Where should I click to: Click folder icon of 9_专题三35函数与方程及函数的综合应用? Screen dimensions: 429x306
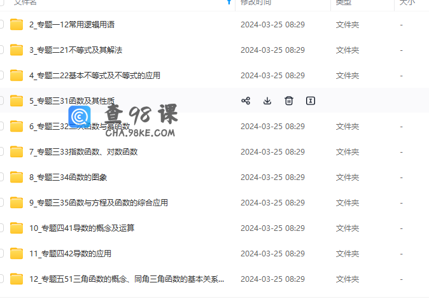point(17,202)
